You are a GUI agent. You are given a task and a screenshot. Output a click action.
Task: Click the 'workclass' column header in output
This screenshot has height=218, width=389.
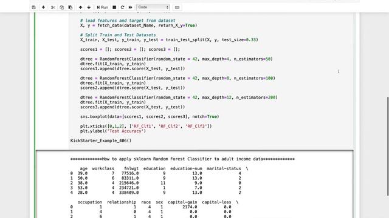pyautogui.click(x=103, y=168)
